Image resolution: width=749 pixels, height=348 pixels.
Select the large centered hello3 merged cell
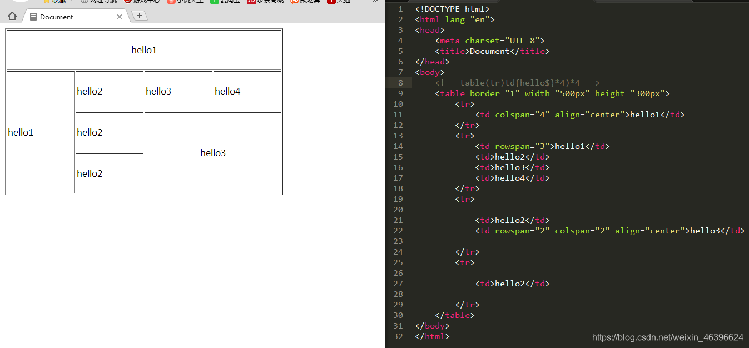tap(213, 153)
